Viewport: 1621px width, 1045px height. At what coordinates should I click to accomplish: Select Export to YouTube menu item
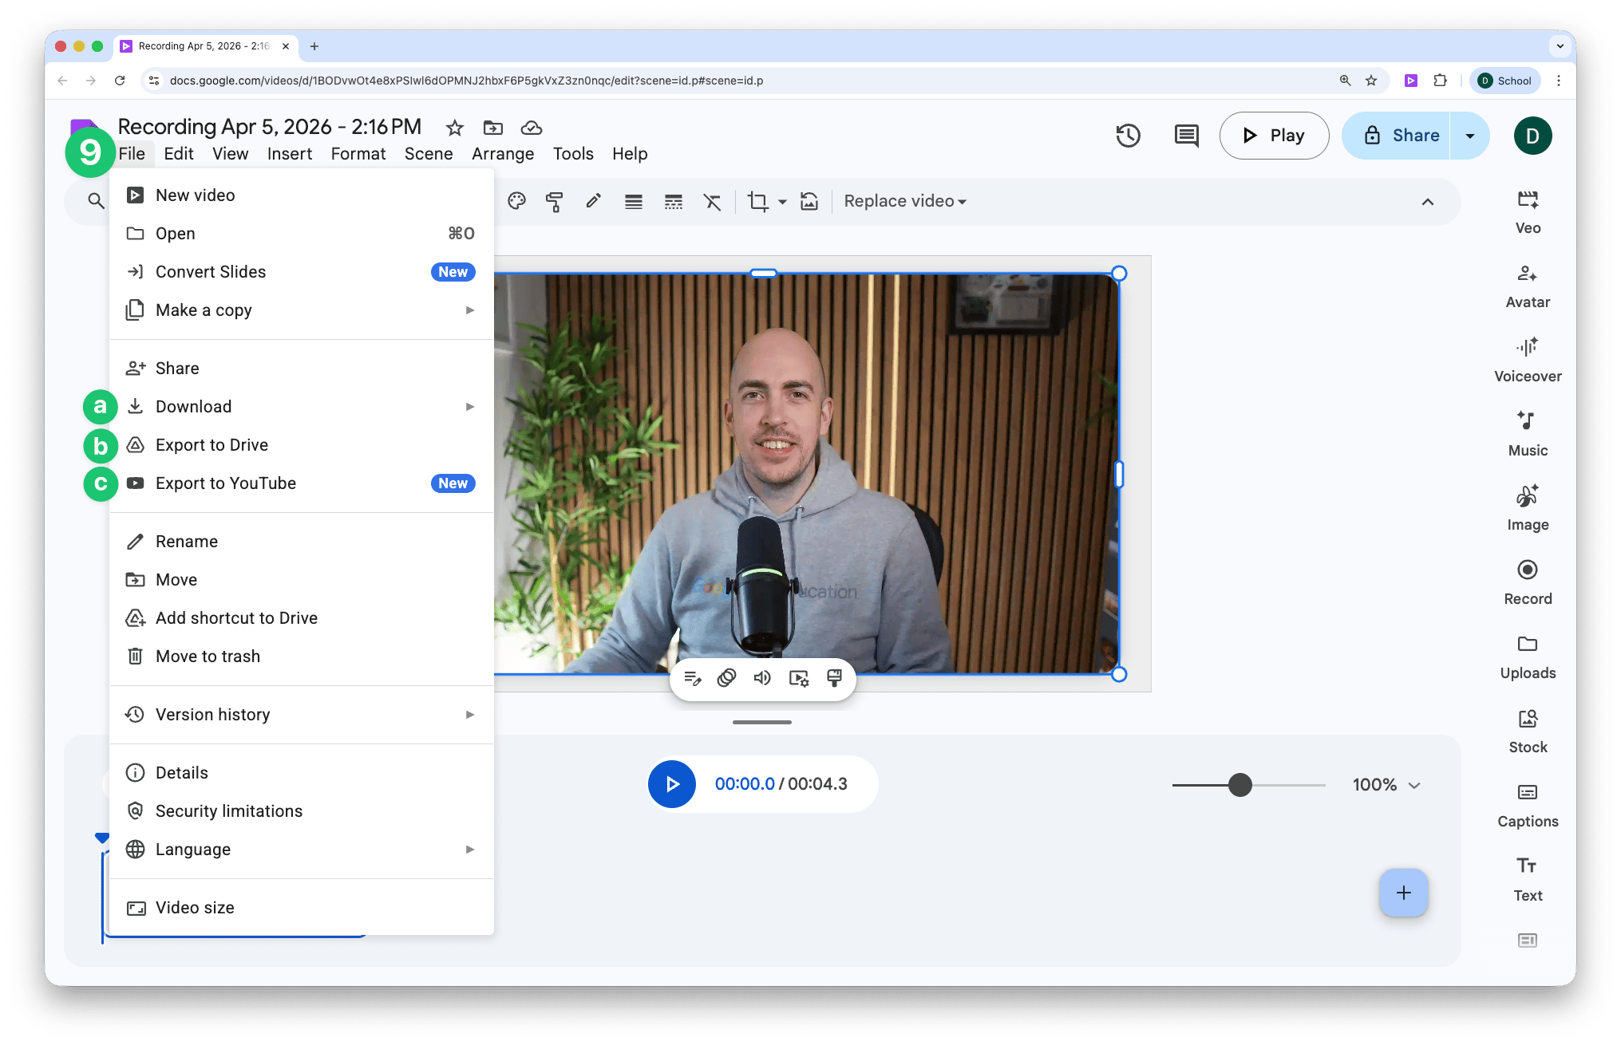click(x=226, y=483)
